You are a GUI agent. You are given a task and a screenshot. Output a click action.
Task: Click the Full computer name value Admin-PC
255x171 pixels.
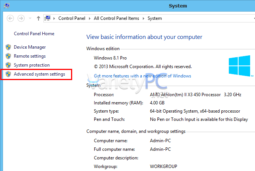160,149
